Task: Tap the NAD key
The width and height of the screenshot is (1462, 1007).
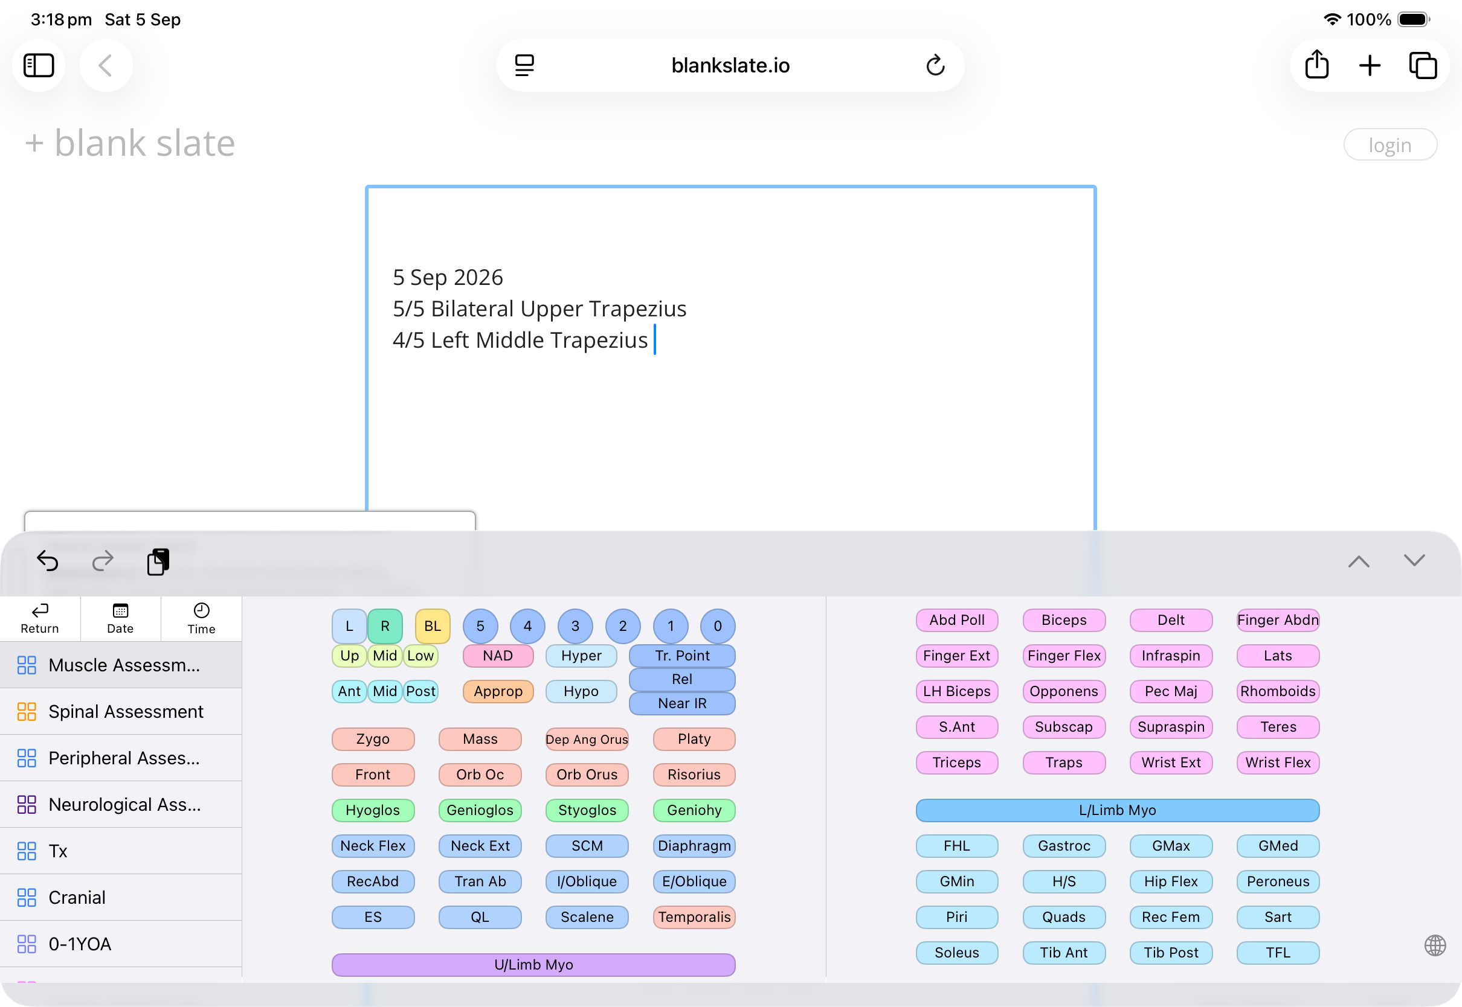Action: pyautogui.click(x=498, y=656)
